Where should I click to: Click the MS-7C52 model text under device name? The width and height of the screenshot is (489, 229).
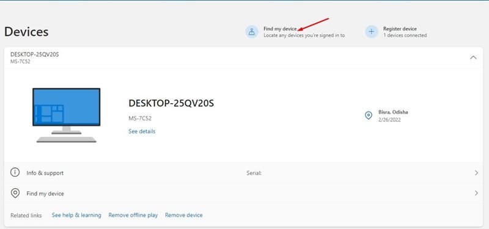pyautogui.click(x=140, y=118)
